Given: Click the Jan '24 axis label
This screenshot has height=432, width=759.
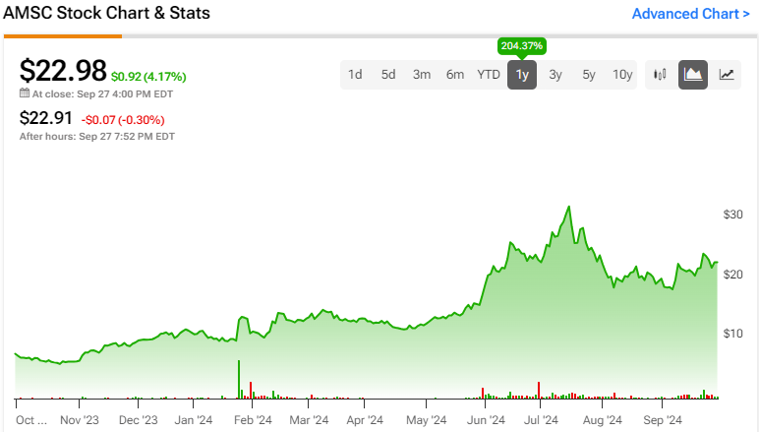Looking at the screenshot, I should [x=194, y=420].
